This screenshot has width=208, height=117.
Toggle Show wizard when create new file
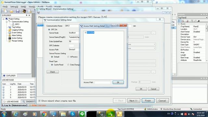pyautogui.click(x=39, y=101)
